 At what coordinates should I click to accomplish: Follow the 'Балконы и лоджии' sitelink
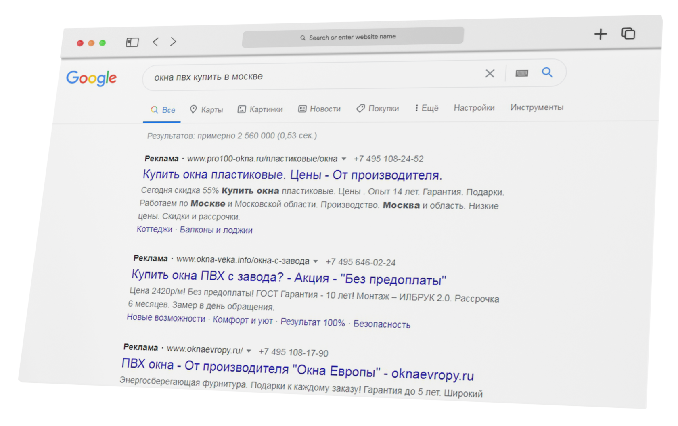[216, 230]
